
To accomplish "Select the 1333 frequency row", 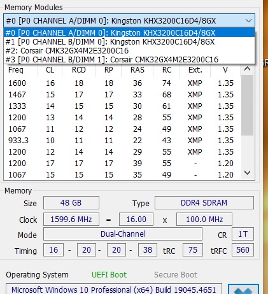I will (x=122, y=106).
